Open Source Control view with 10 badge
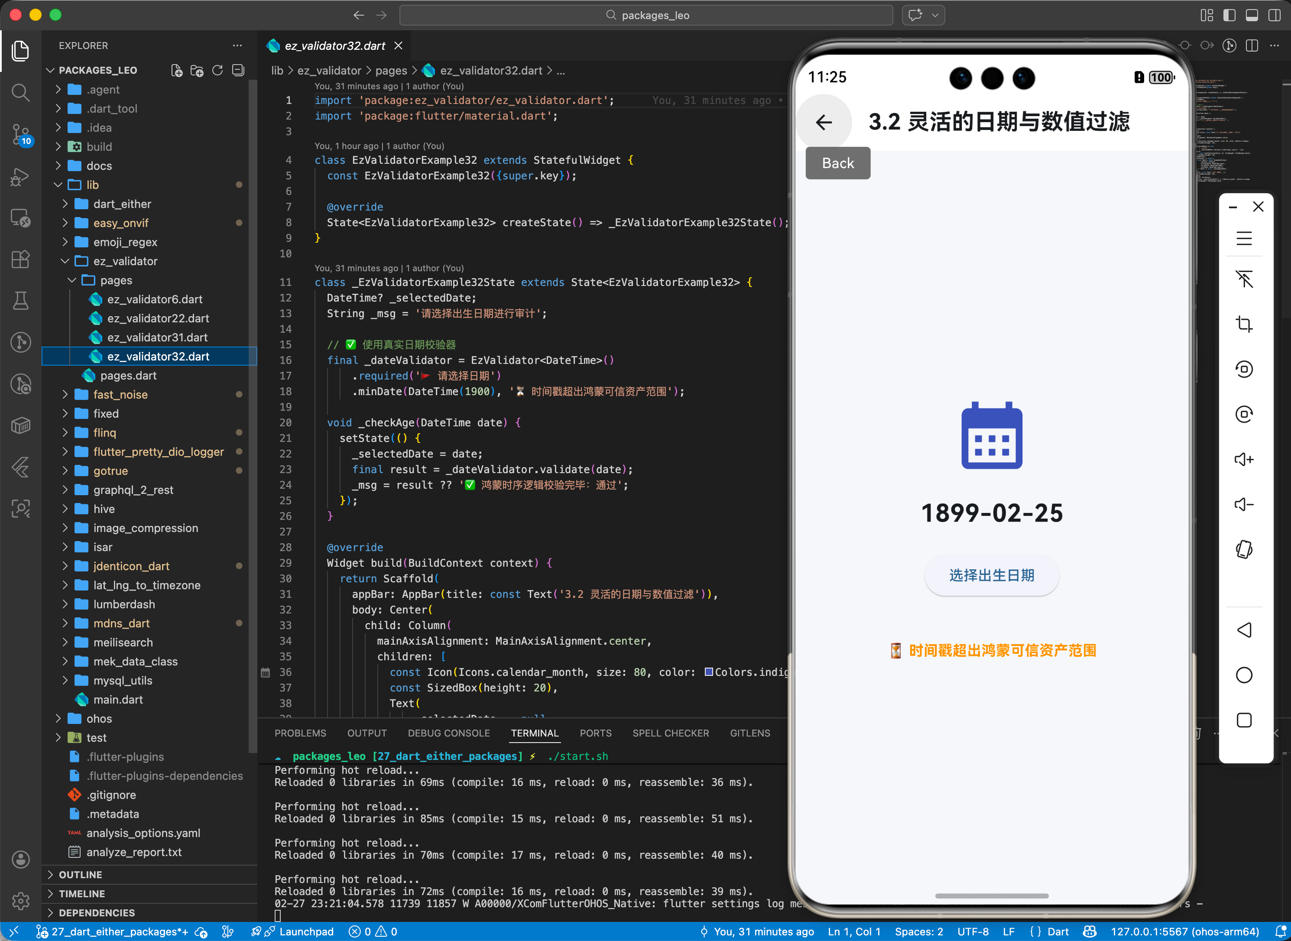The image size is (1291, 941). click(20, 134)
